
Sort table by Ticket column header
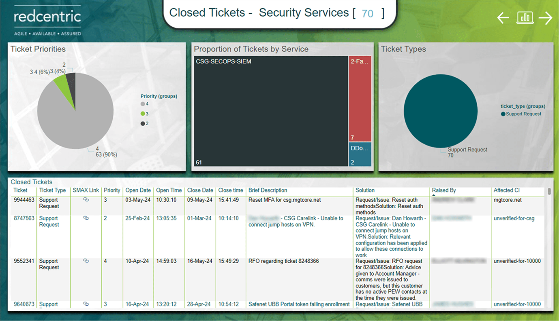pyautogui.click(x=20, y=190)
